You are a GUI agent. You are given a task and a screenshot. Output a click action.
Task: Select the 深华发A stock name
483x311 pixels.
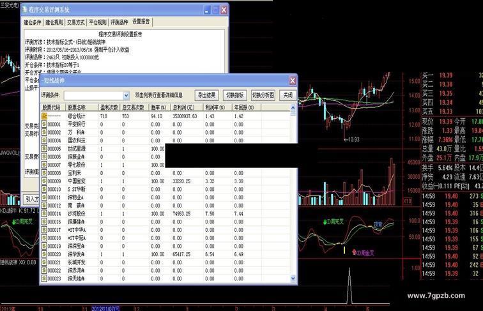76,254
